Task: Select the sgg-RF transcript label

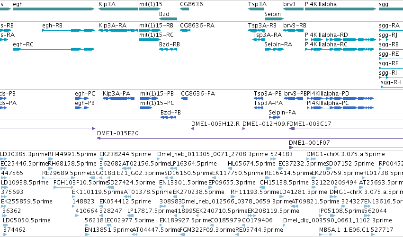Action: coord(389,63)
